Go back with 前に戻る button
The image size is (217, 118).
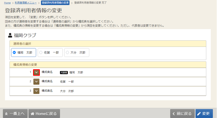(x=182, y=114)
